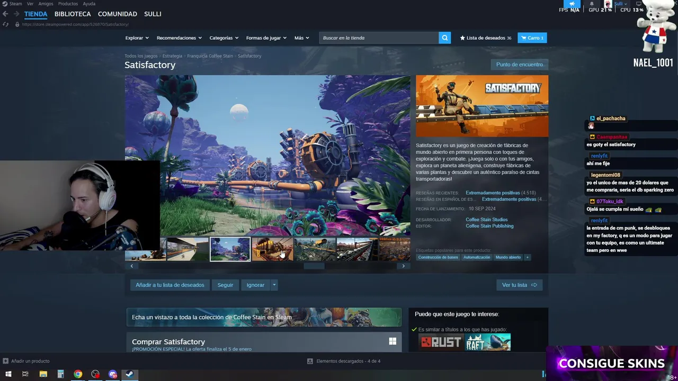Click the plus icon for Añadir un producto
The image size is (678, 381).
point(6,361)
